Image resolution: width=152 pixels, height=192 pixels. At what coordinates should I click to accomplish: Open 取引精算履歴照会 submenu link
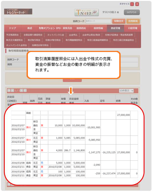(x=74, y=40)
